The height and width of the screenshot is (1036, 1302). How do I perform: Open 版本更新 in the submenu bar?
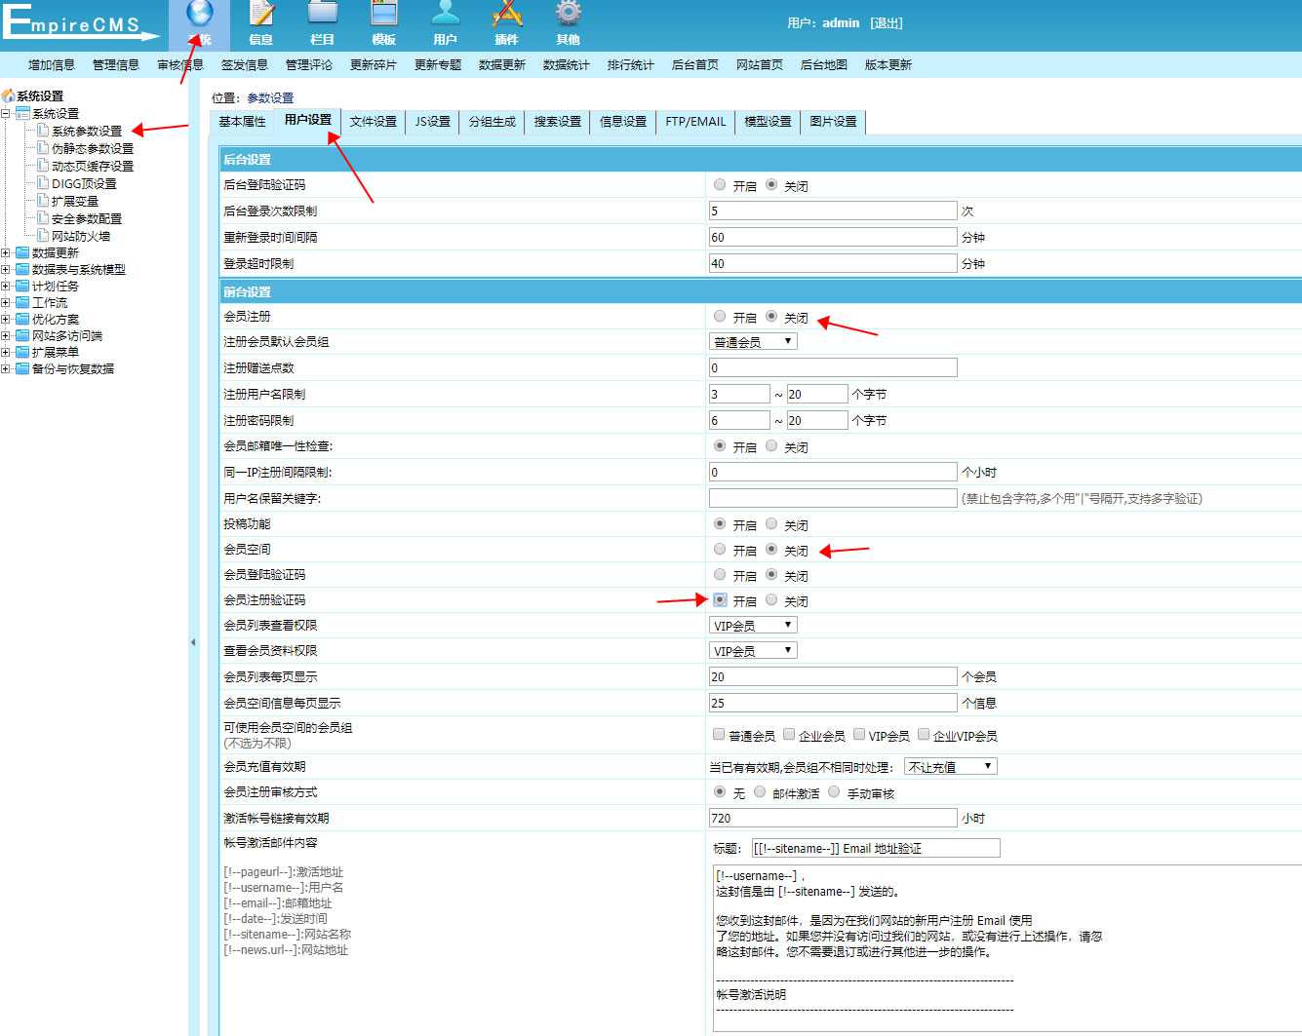(x=888, y=65)
